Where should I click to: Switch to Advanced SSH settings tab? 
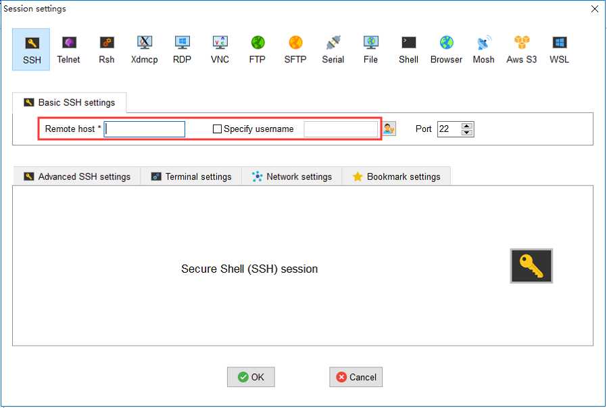tap(77, 177)
